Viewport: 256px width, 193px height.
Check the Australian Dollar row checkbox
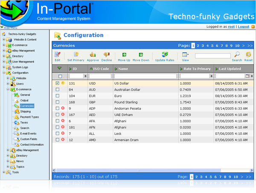(x=57, y=89)
